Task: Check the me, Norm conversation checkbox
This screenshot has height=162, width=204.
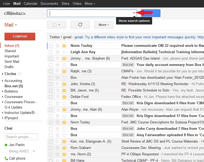Action: coord(51,154)
